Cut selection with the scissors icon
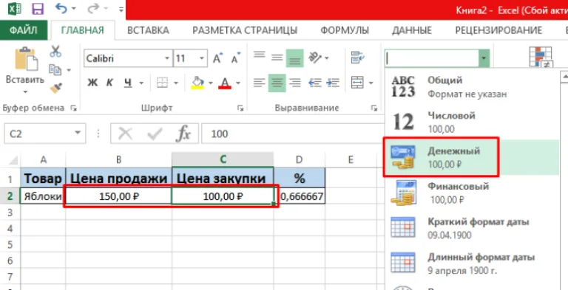568x290 pixels. pyautogui.click(x=55, y=52)
